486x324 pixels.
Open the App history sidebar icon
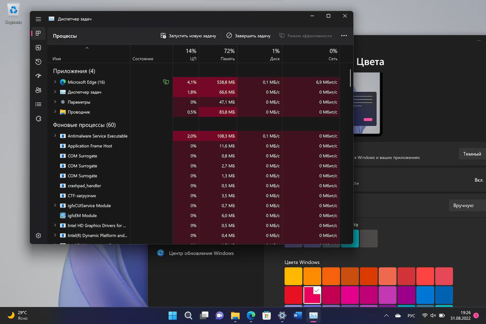click(x=38, y=62)
